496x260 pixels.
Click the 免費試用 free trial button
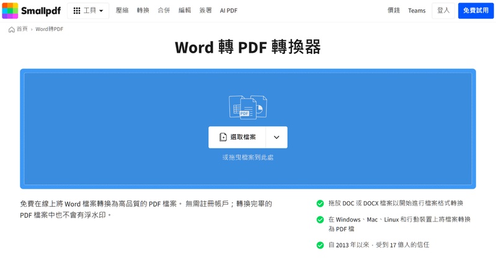[476, 11]
